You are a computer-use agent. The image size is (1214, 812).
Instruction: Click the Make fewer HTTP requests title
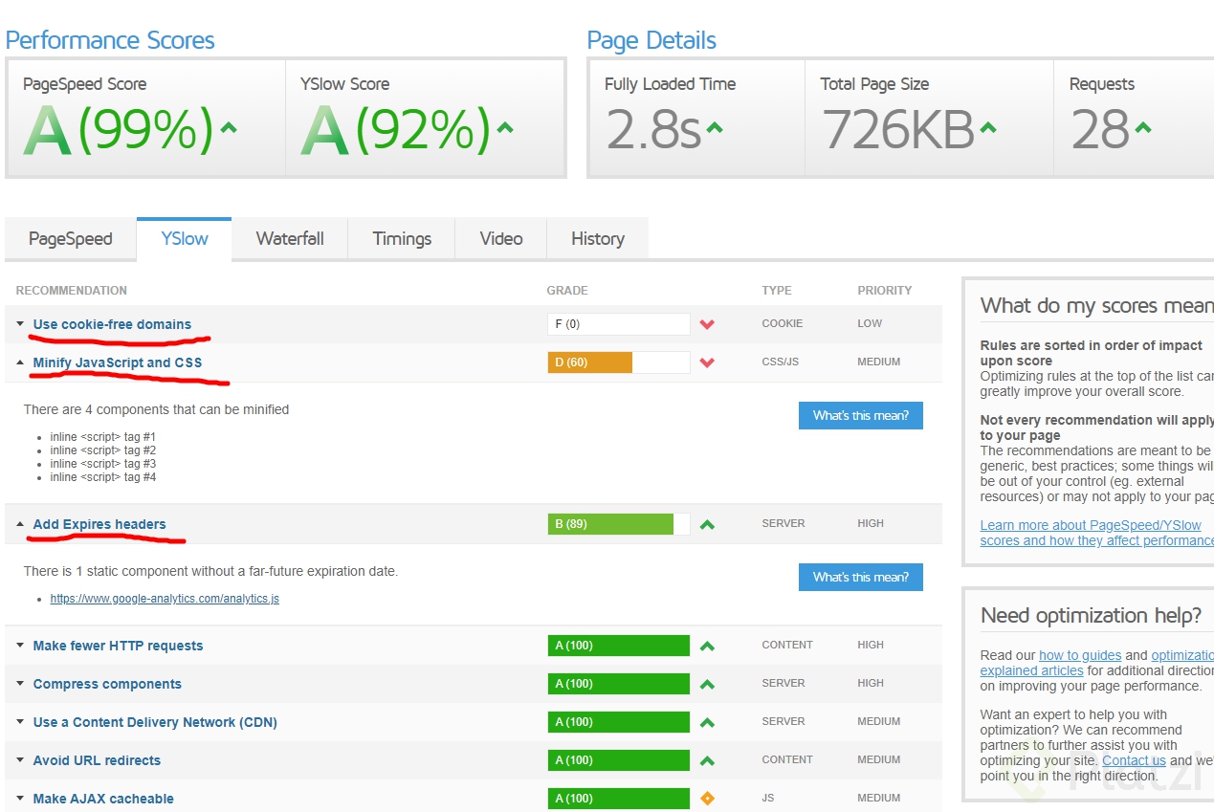[118, 646]
